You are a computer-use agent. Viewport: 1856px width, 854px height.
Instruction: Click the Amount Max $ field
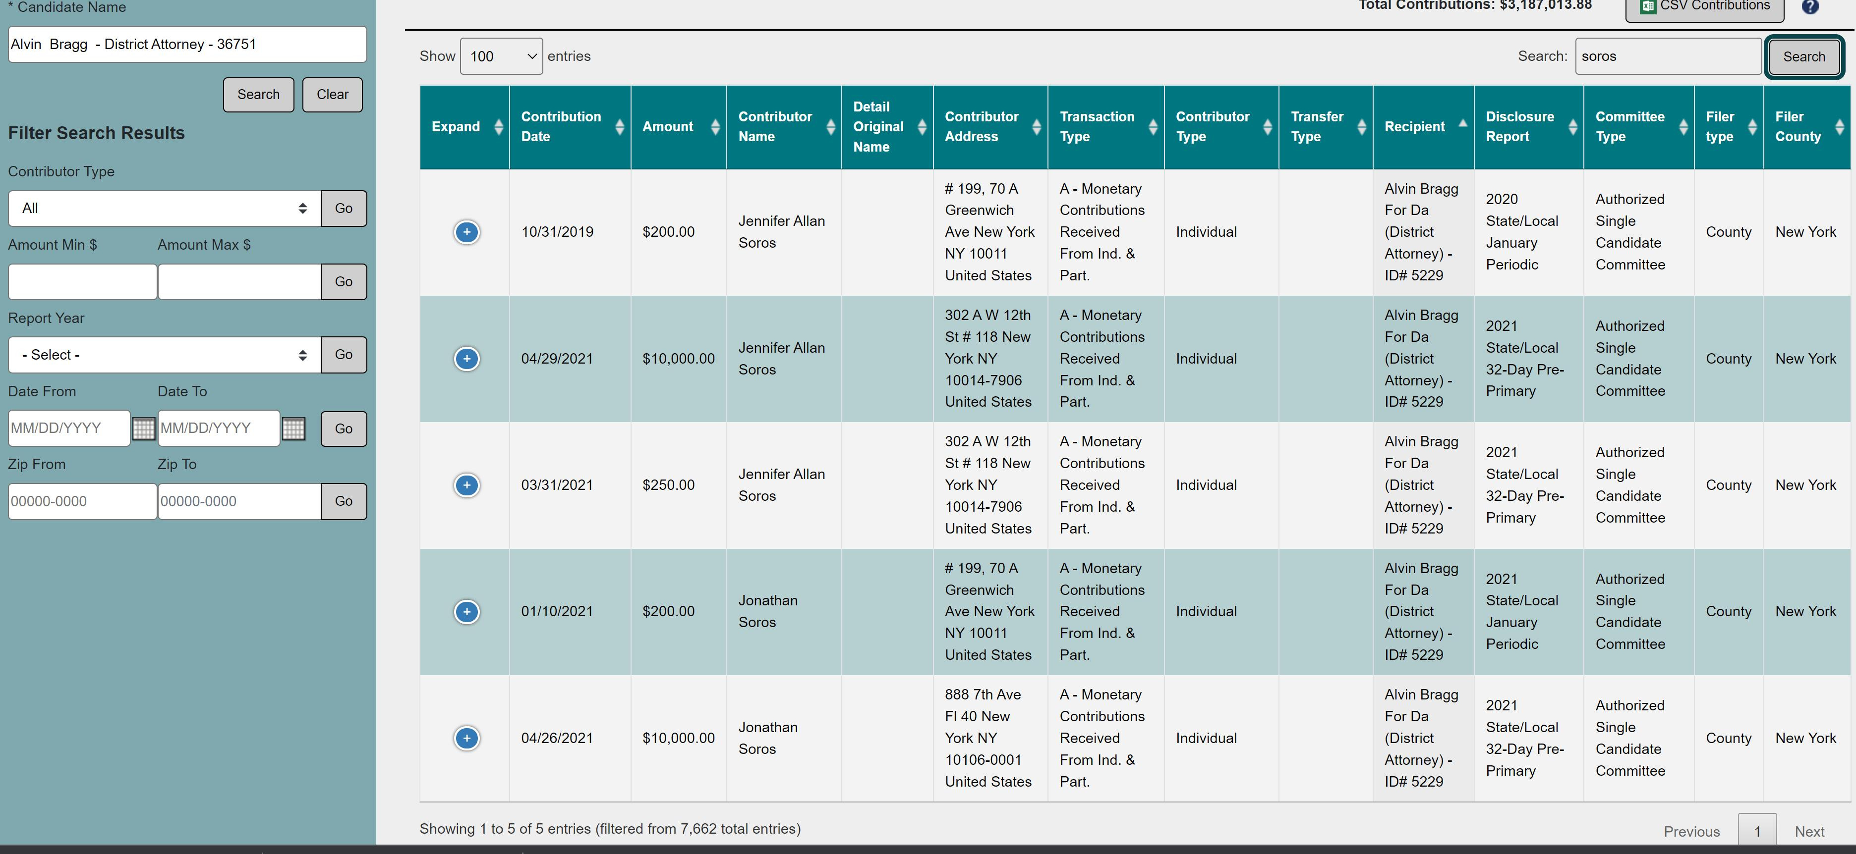coord(239,281)
